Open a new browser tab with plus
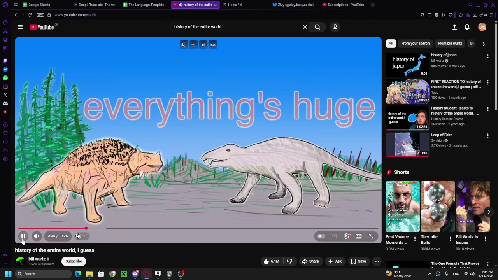 point(373,5)
